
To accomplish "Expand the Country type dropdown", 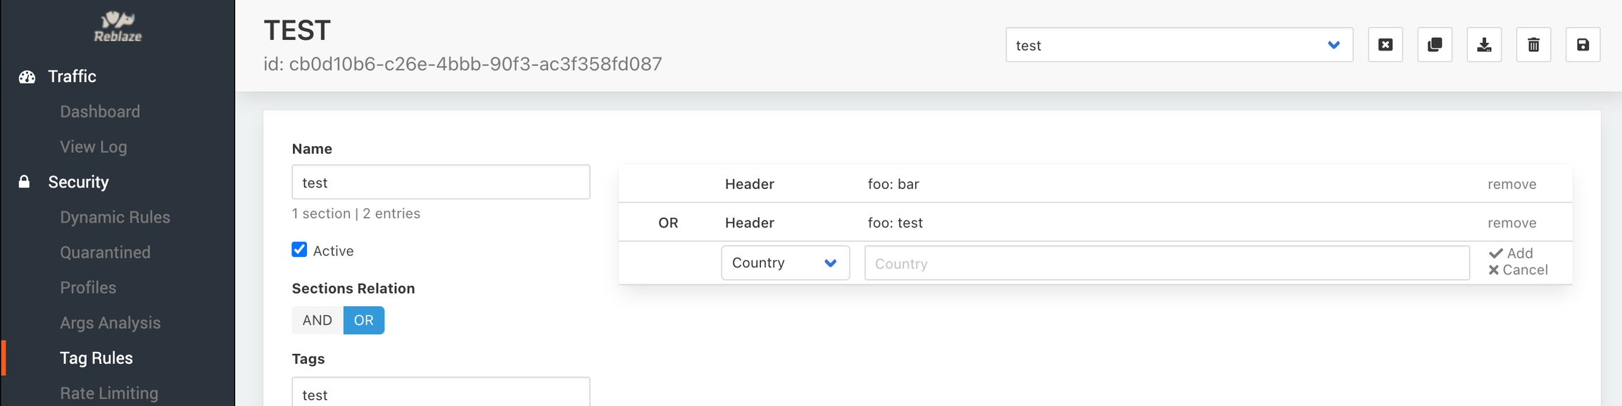I will (785, 263).
